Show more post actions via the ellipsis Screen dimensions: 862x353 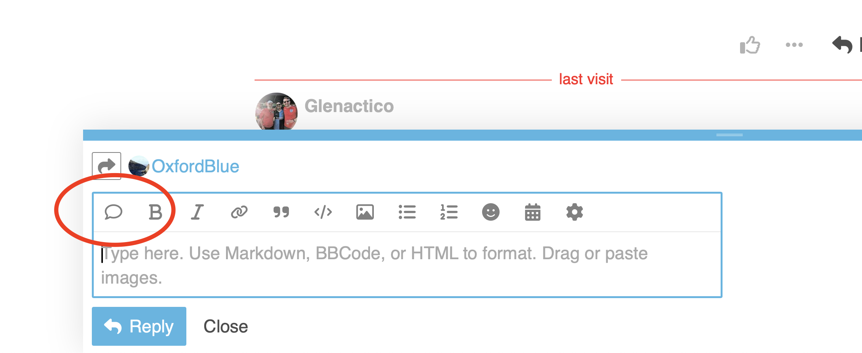794,45
